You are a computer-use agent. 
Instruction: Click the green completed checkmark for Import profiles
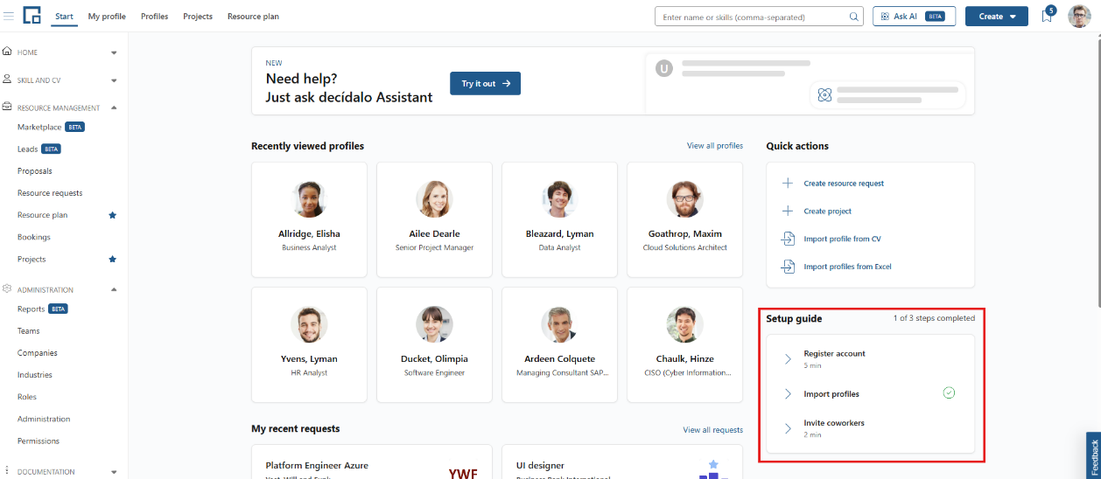tap(949, 393)
